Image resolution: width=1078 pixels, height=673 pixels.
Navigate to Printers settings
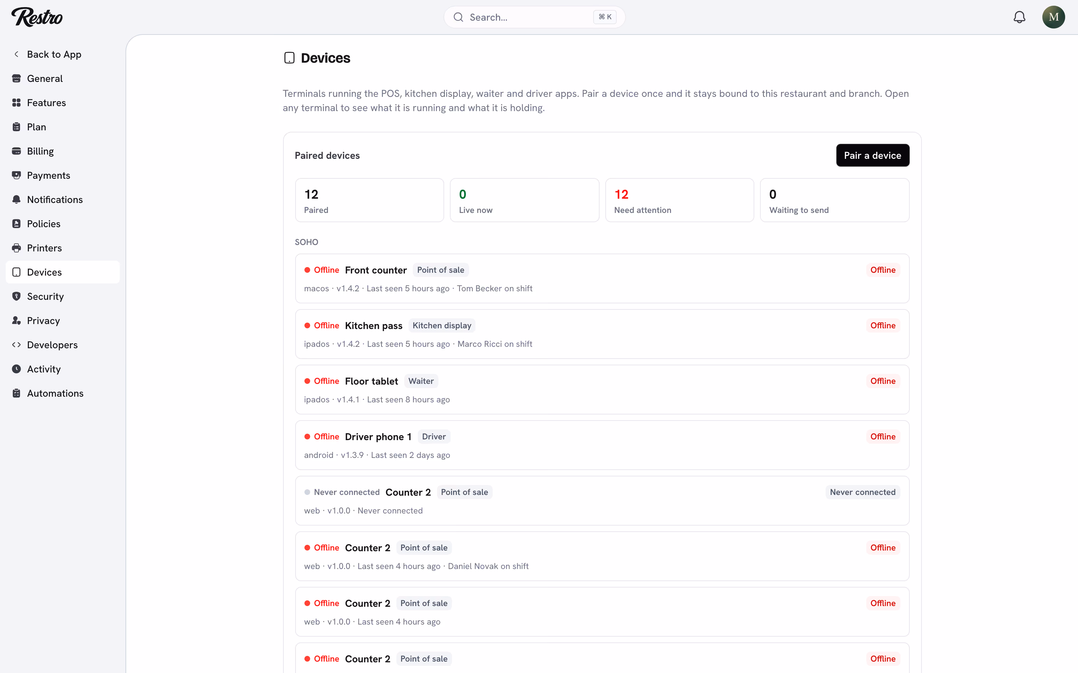pos(63,248)
